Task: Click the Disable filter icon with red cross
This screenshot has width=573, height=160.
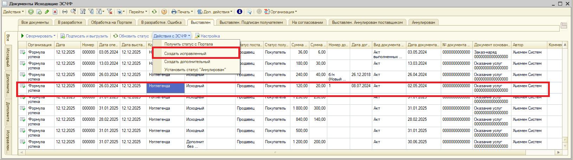Action: click(110, 12)
